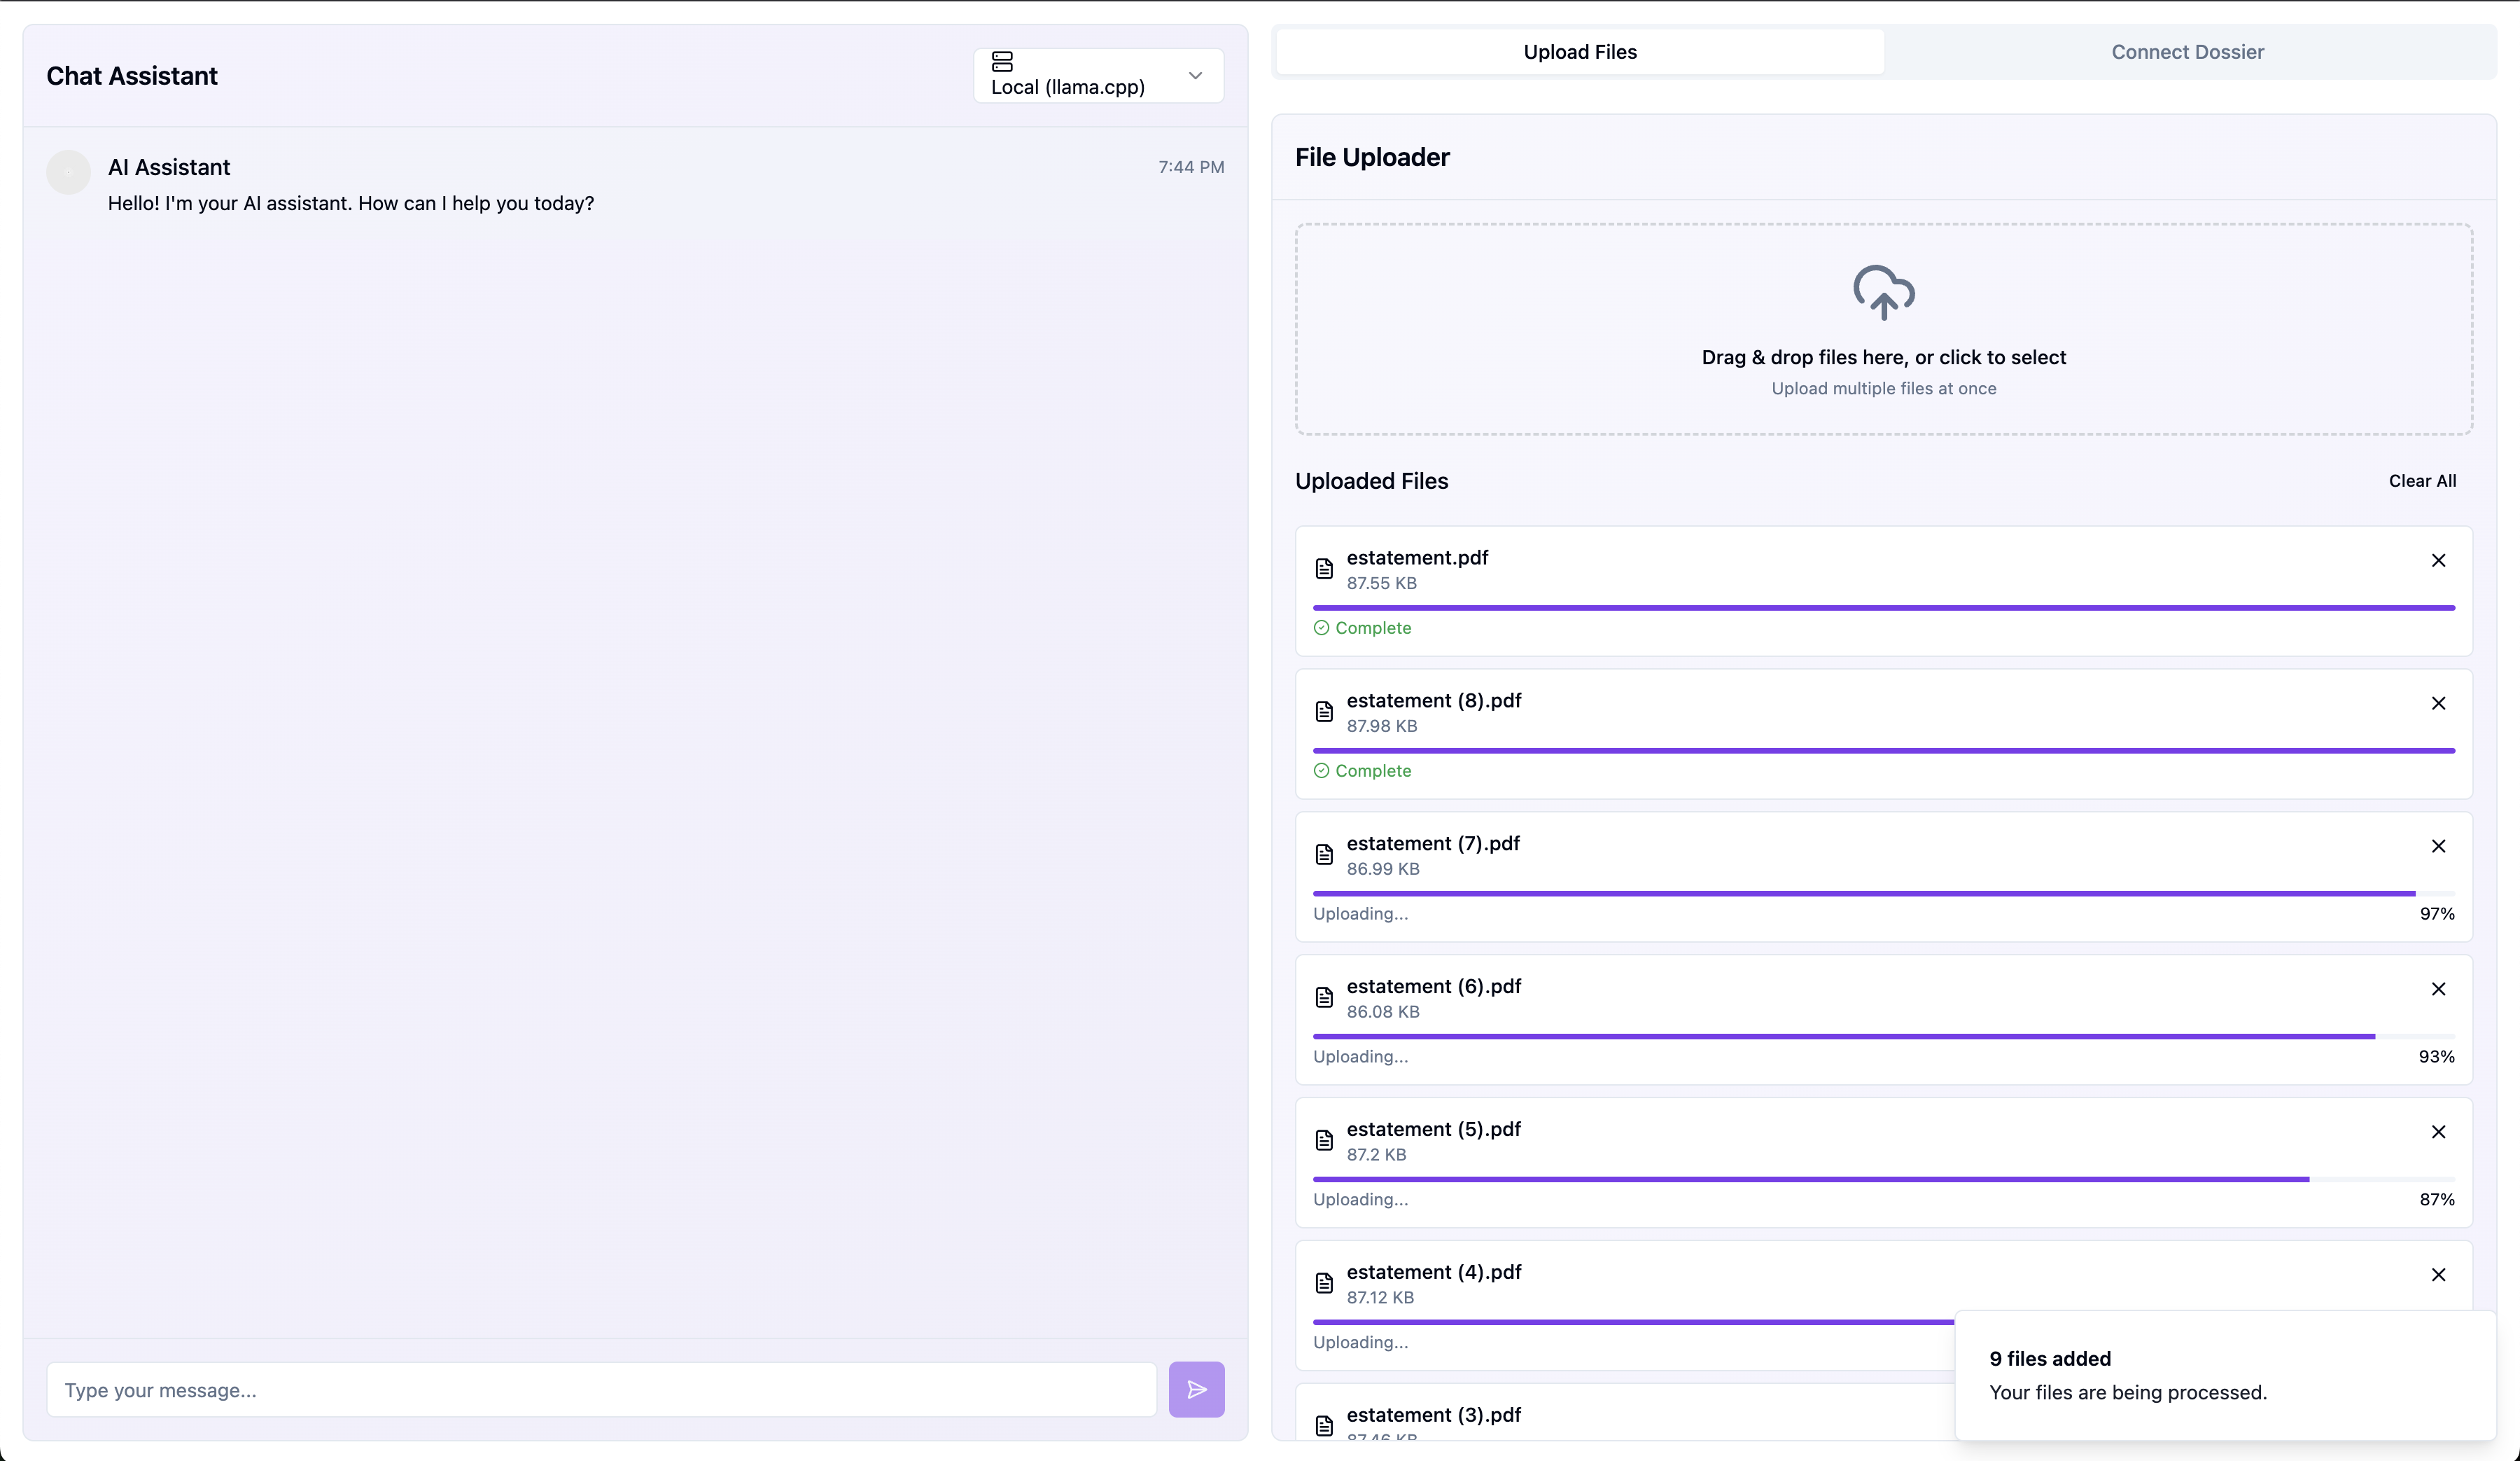The image size is (2520, 1461).
Task: Click the AI Assistant avatar
Action: (68, 172)
